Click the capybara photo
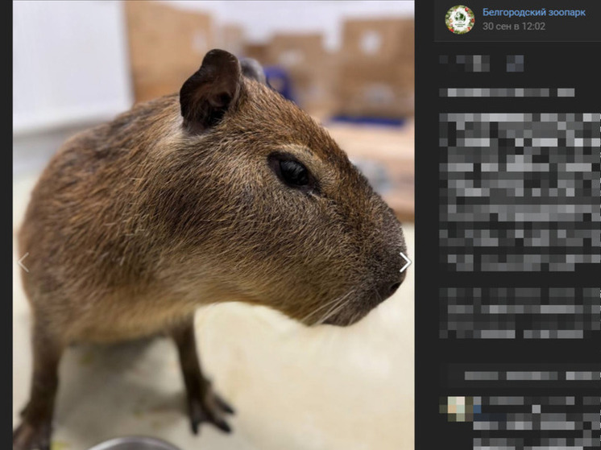This screenshot has width=601, height=450. [x=213, y=225]
